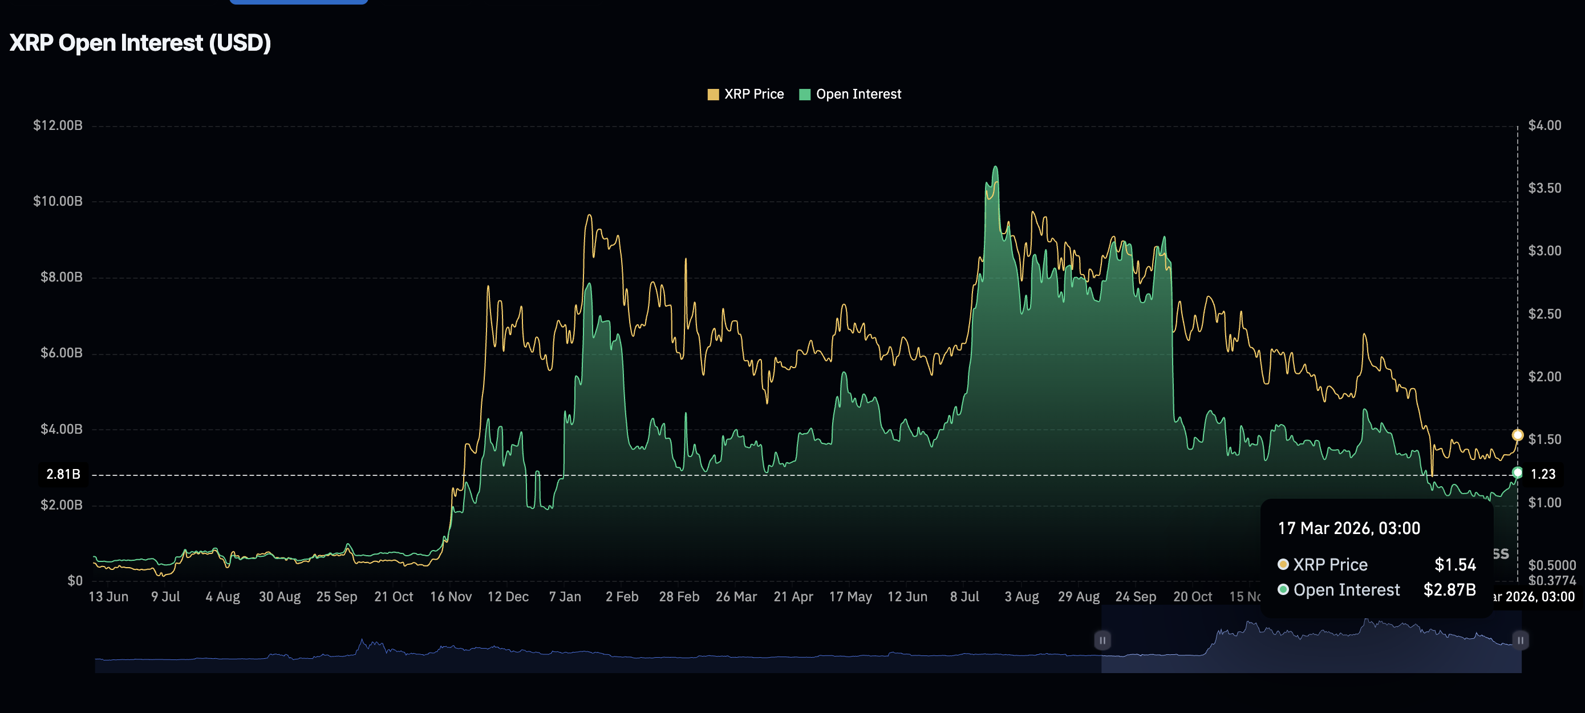Click the green open interest endpoint marker

(1517, 472)
